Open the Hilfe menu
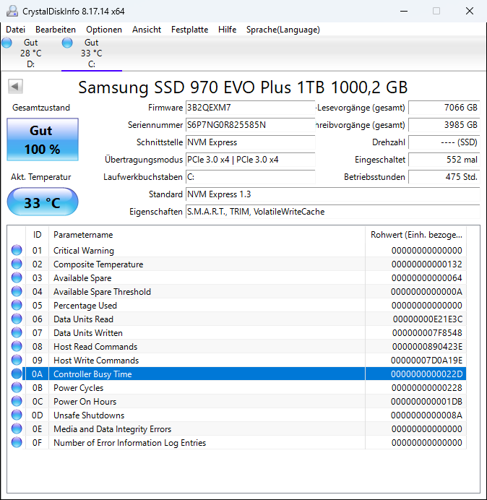Screen dimensions: 487x500 pyautogui.click(x=227, y=30)
